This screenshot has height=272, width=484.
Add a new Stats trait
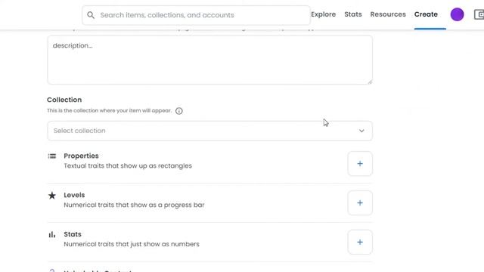(x=360, y=242)
